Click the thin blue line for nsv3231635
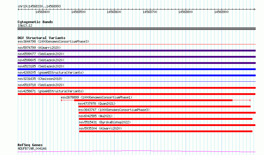The width and height of the screenshot is (264, 155). 136,82
